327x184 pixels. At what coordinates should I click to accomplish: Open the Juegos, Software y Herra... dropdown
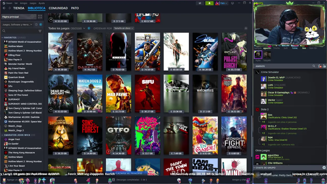[17, 25]
